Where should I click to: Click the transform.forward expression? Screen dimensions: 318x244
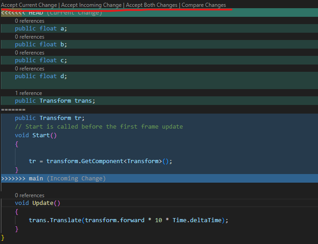(115, 220)
